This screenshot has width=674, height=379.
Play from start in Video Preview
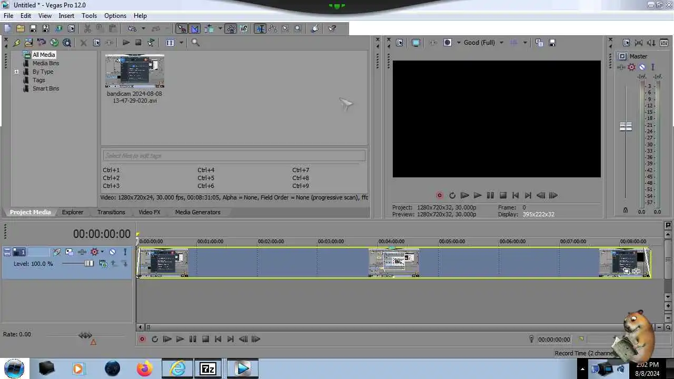[464, 195]
